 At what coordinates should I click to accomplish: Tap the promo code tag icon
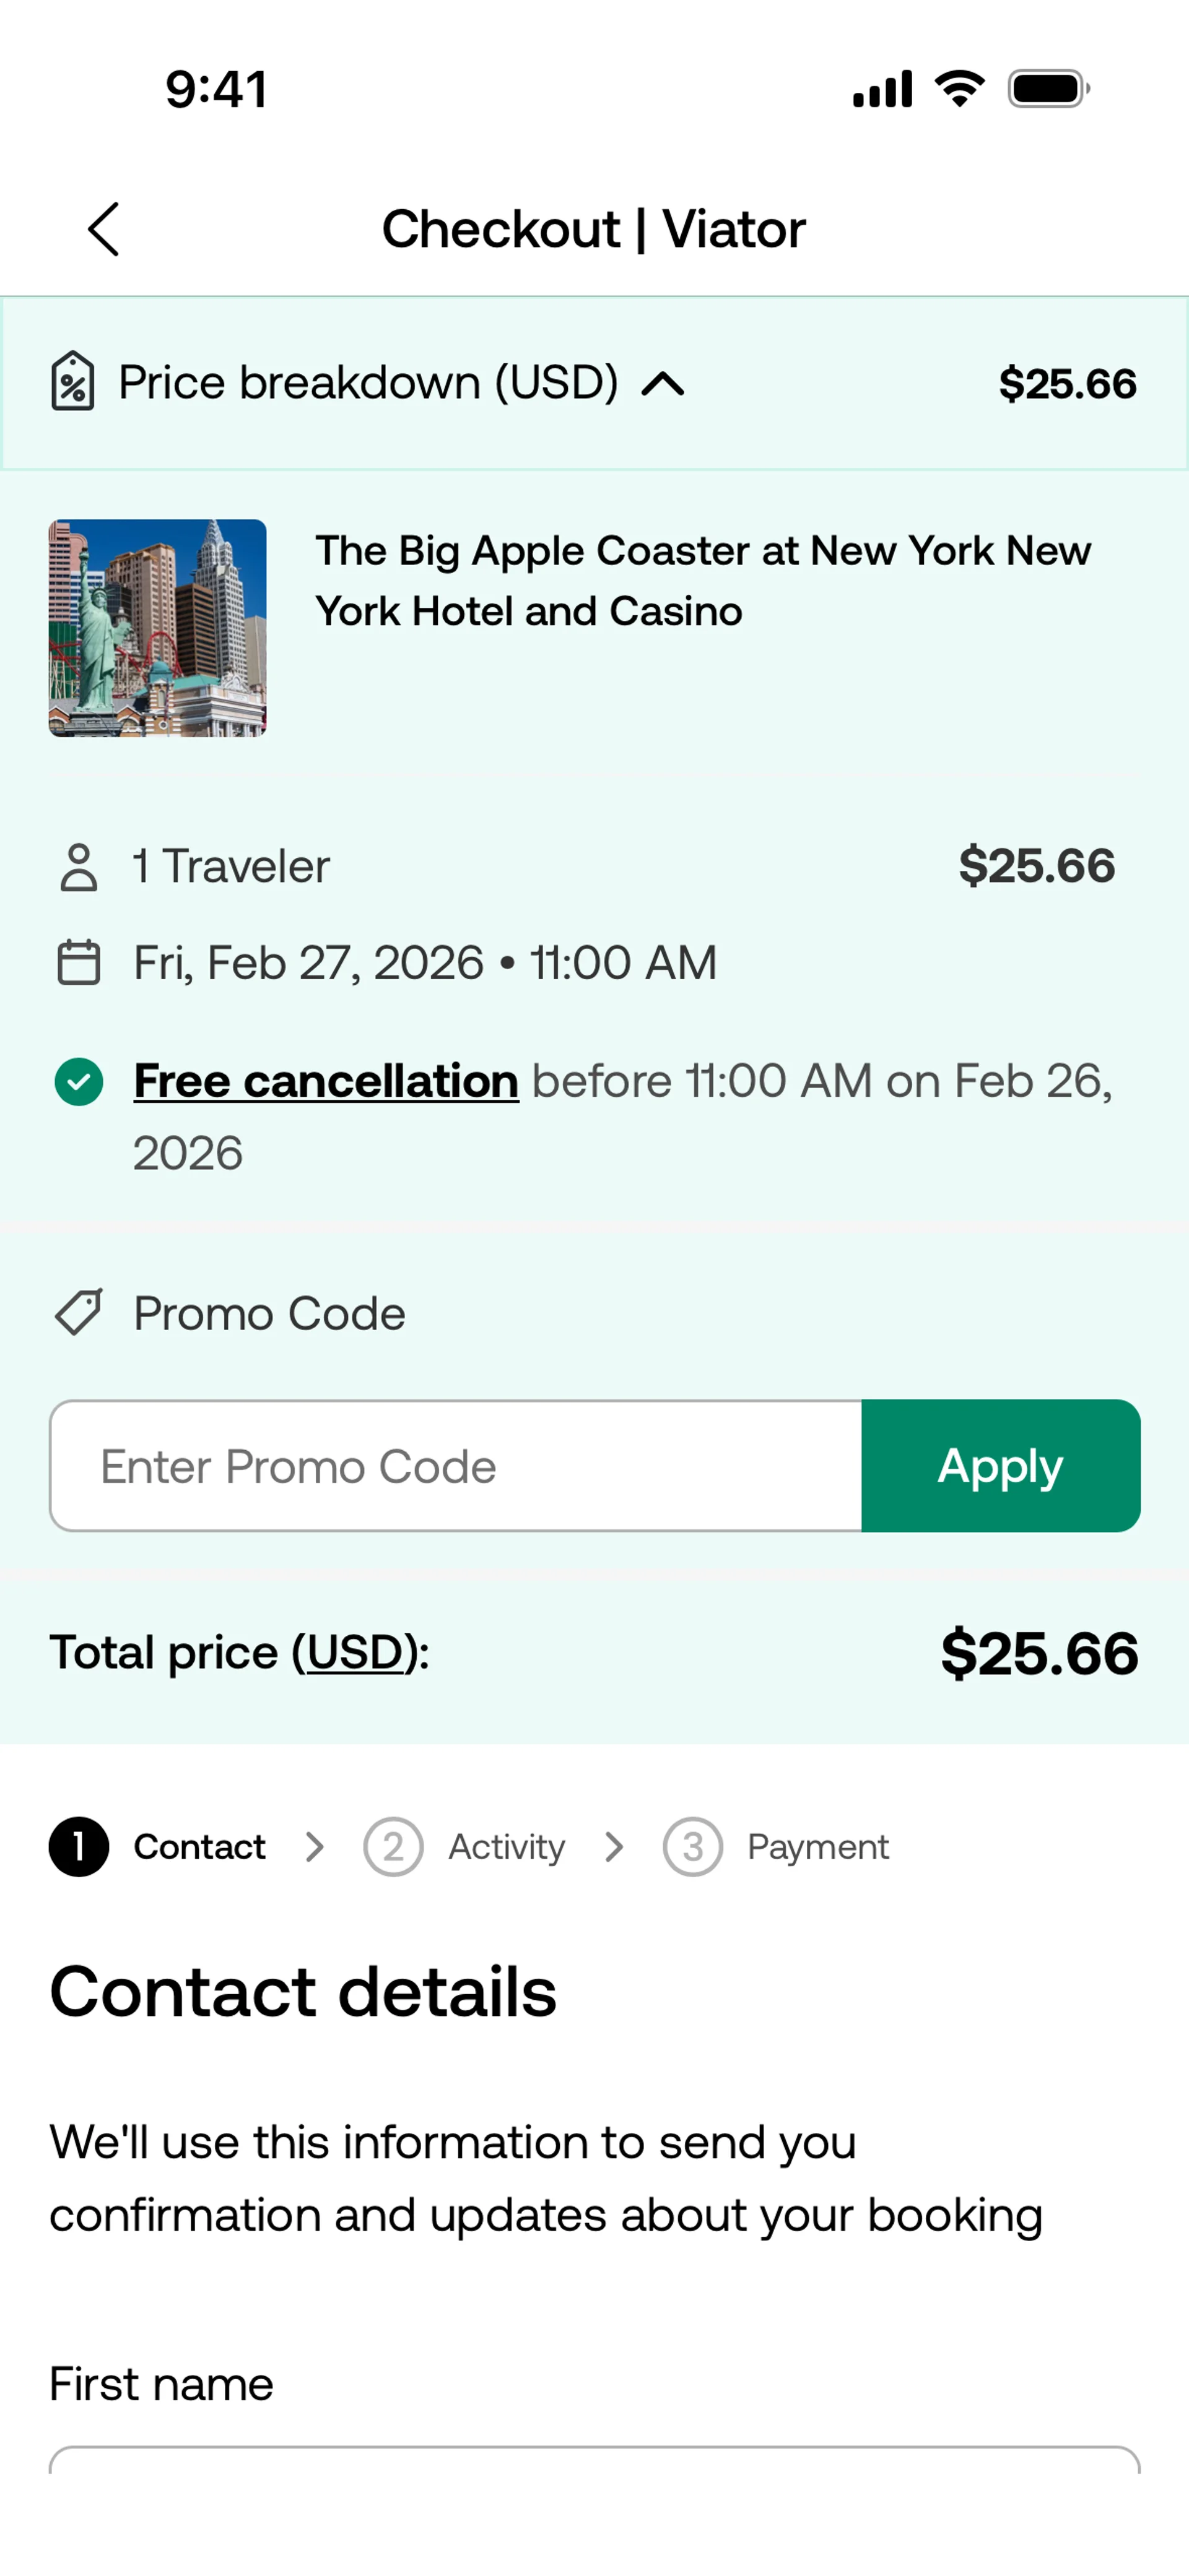(x=78, y=1313)
